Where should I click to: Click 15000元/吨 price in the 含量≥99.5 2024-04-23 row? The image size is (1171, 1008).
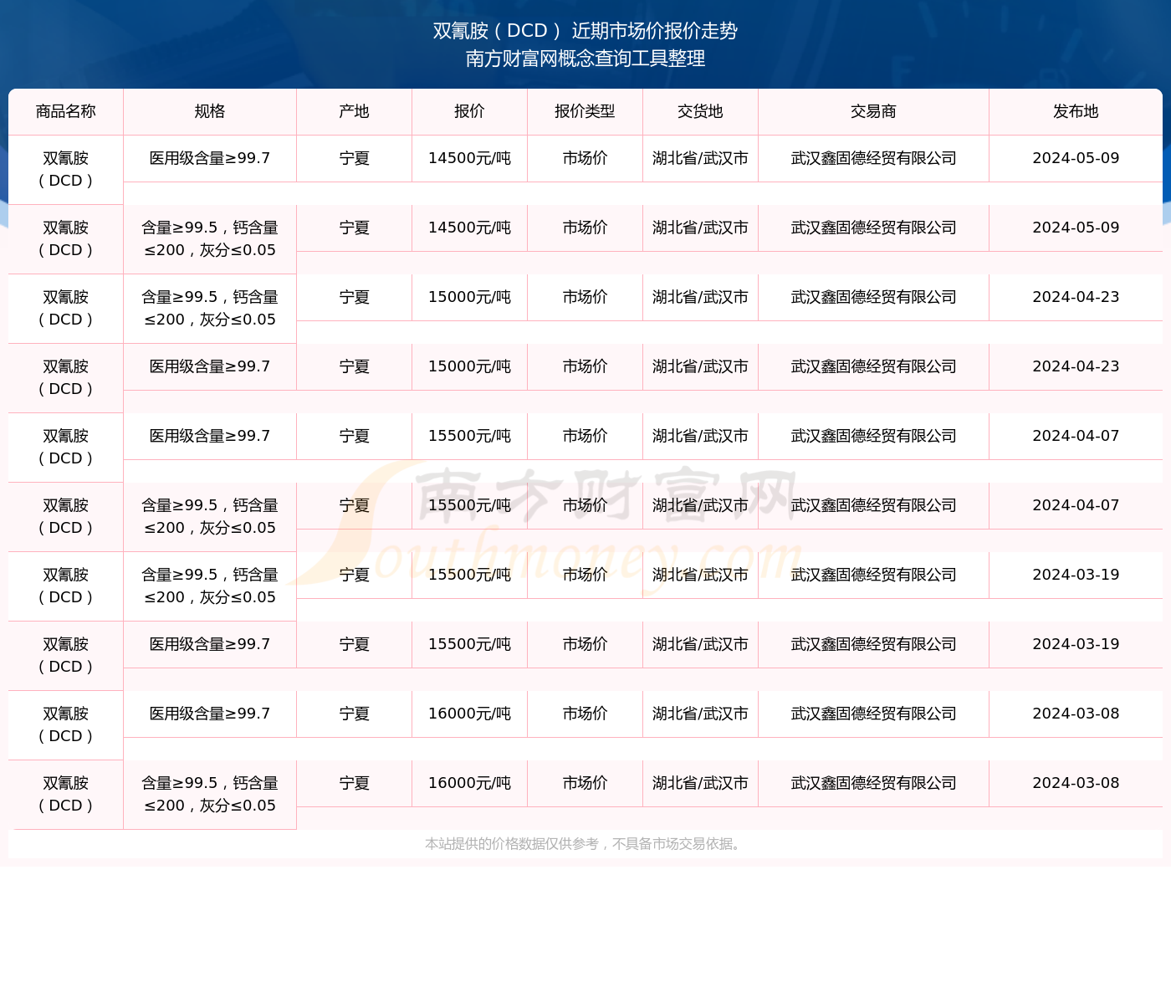click(470, 297)
